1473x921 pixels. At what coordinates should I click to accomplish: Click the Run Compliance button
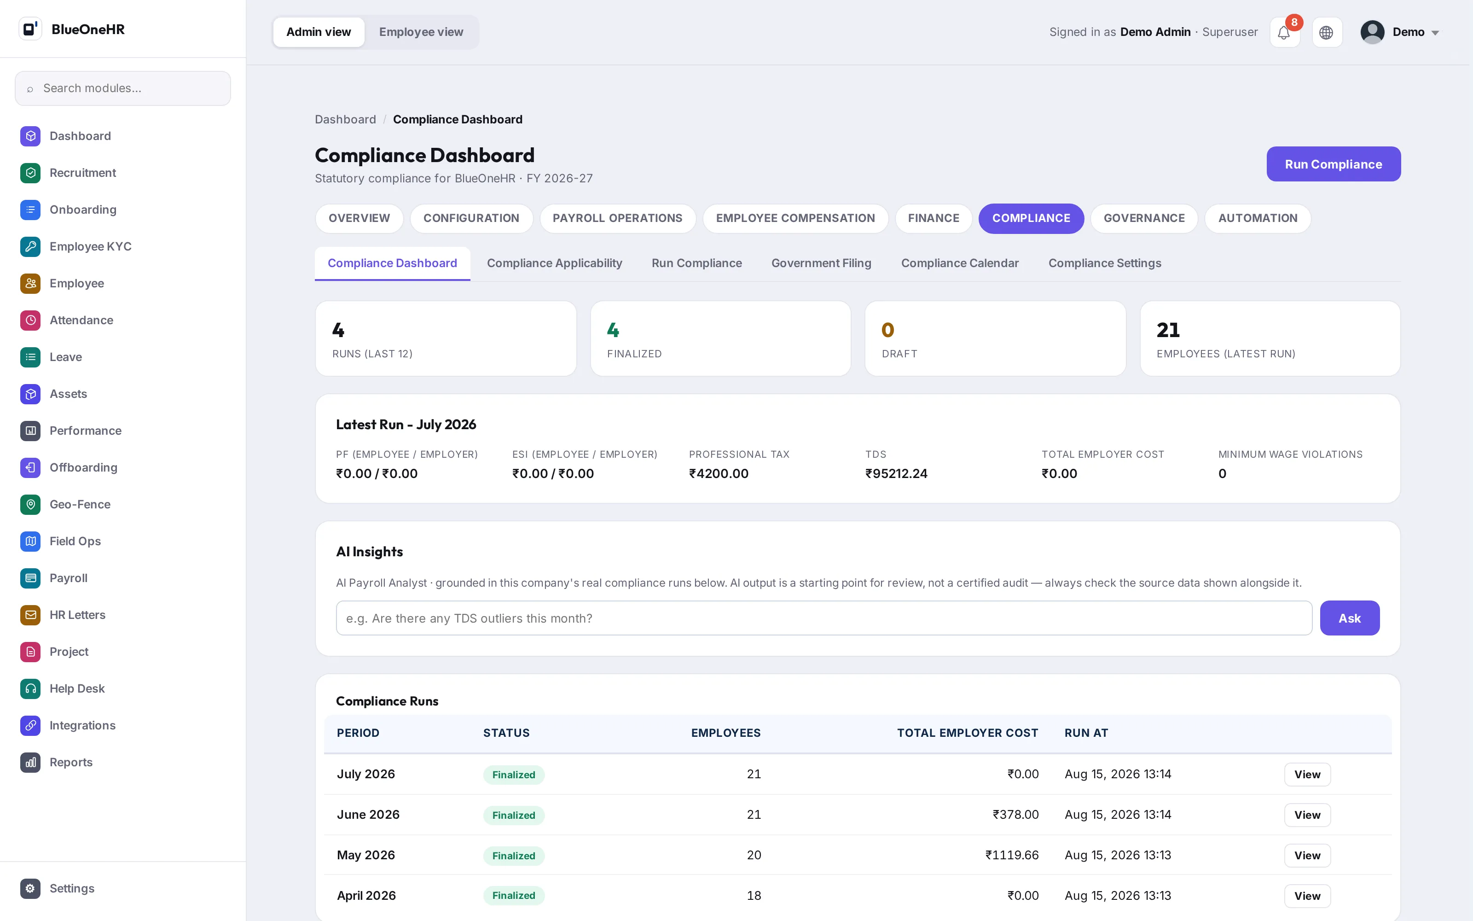coord(1333,164)
